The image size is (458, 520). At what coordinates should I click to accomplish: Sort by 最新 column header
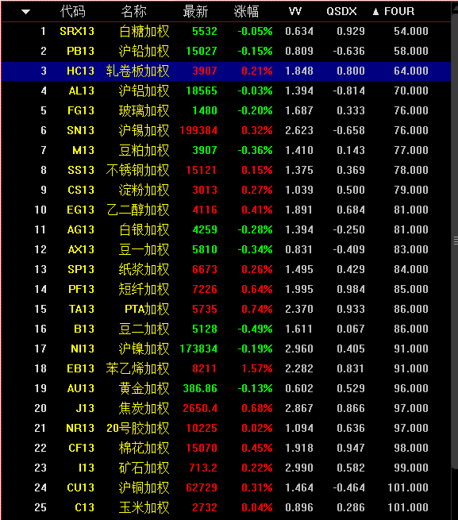pos(195,12)
